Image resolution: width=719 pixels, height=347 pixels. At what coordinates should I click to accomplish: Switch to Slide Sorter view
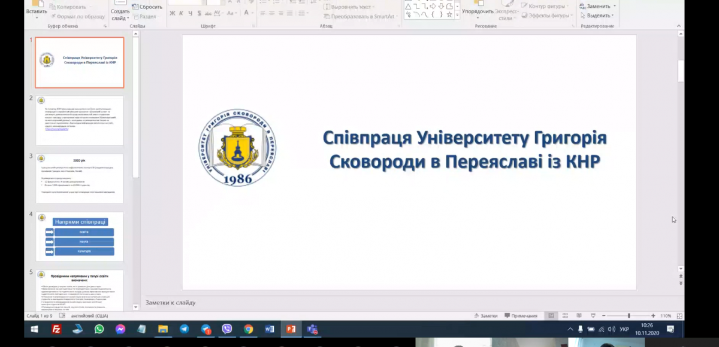[564, 315]
